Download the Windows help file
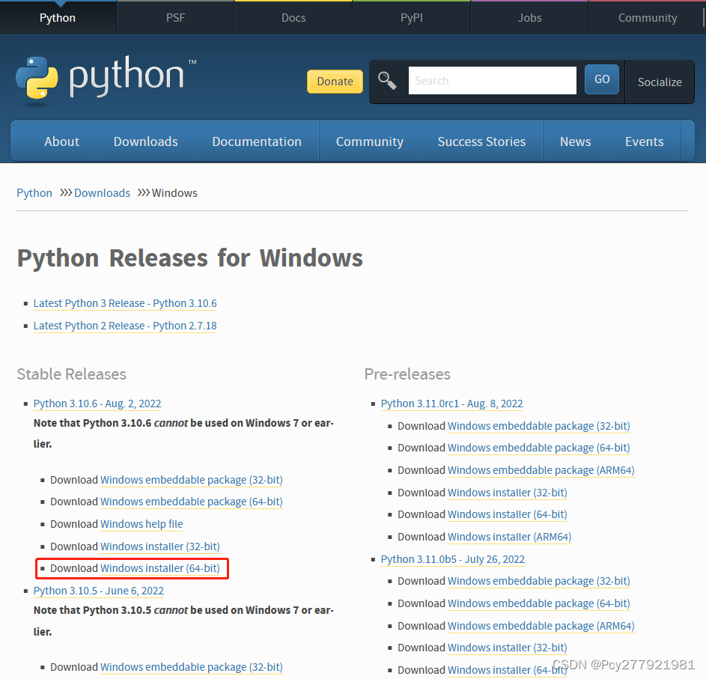The width and height of the screenshot is (706, 679). [141, 524]
